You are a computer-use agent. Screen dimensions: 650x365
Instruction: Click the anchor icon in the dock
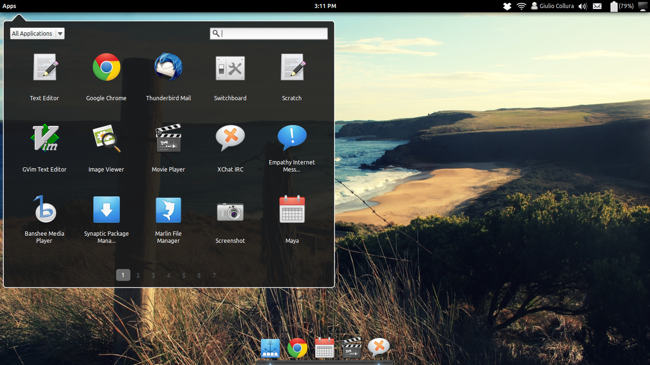pyautogui.click(x=270, y=348)
